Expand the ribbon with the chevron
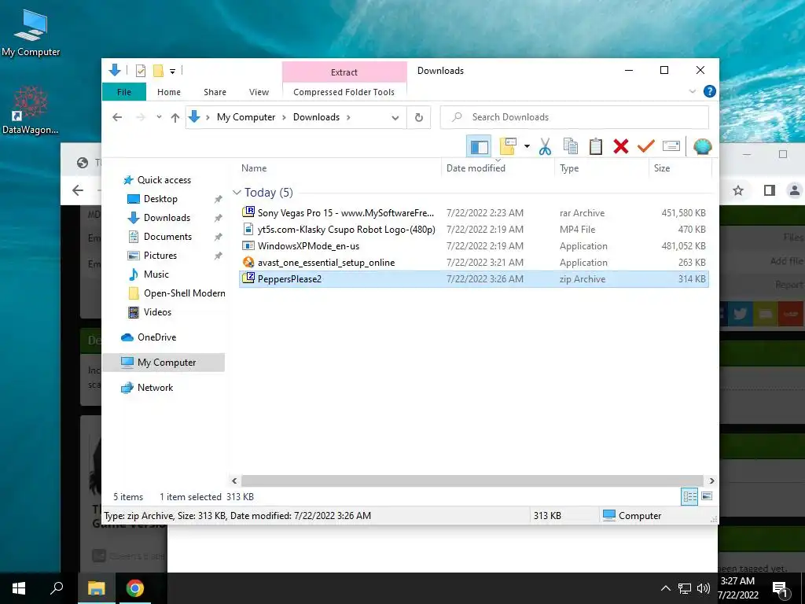 pos(692,91)
